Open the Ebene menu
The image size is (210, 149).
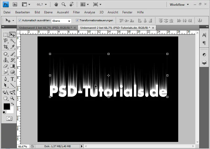(48, 12)
